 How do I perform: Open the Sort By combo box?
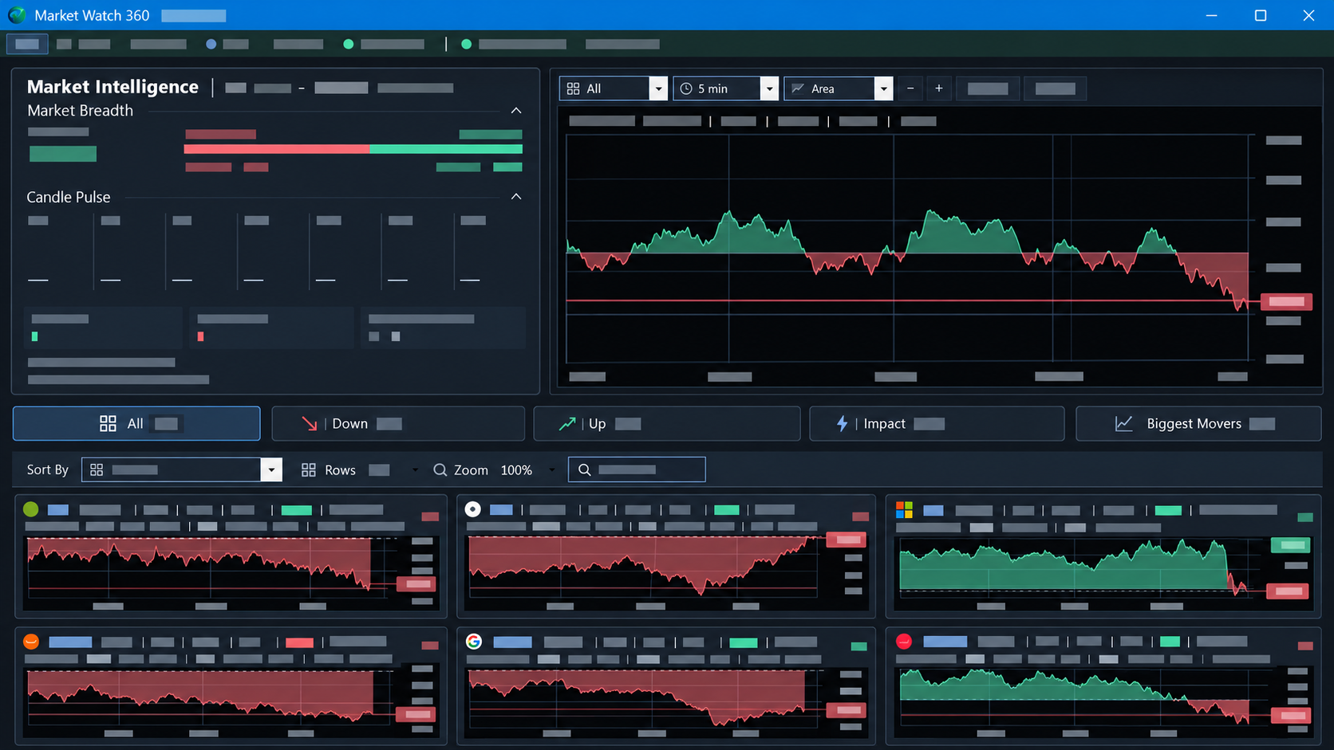[182, 469]
